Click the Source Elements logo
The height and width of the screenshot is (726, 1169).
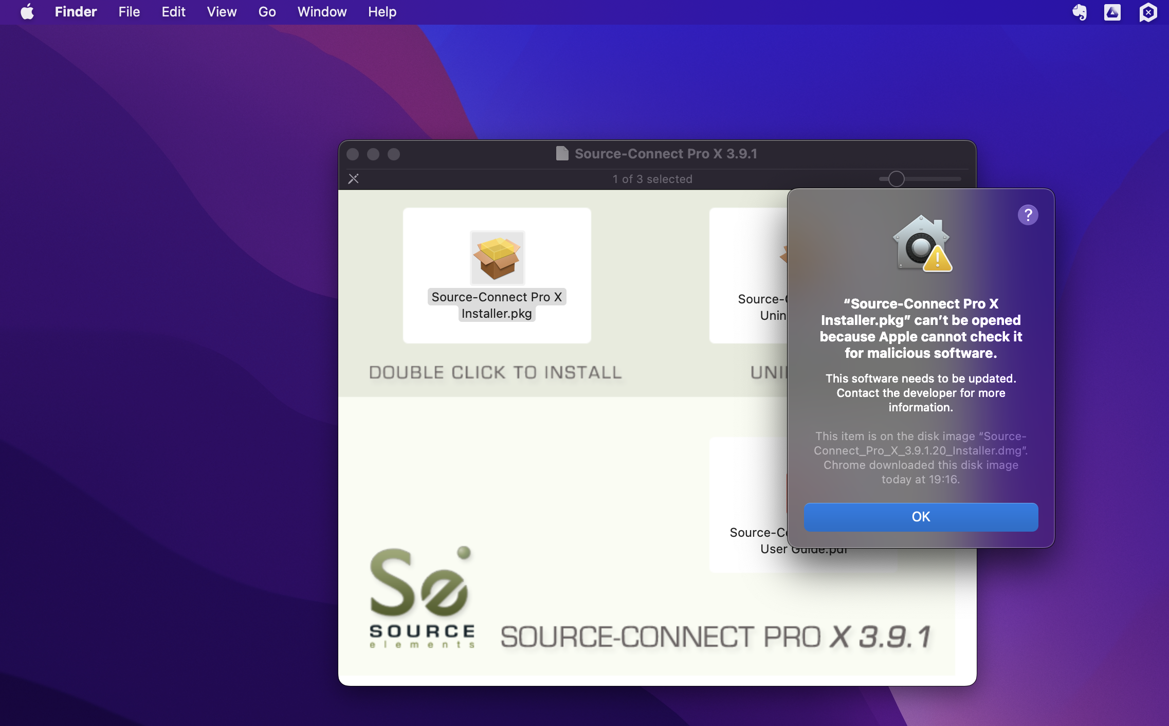click(422, 597)
